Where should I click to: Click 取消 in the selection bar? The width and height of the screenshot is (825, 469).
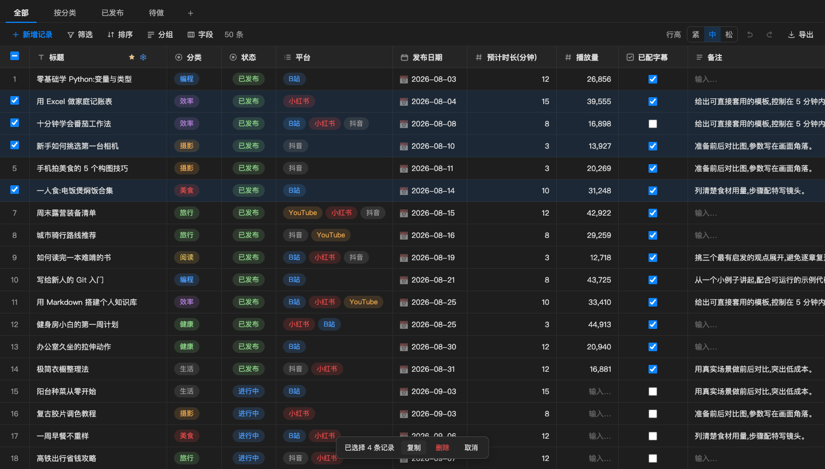click(471, 448)
